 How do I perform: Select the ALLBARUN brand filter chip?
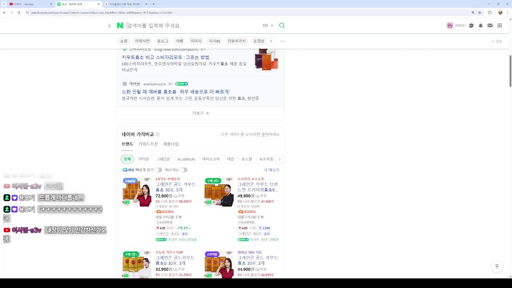click(x=186, y=159)
